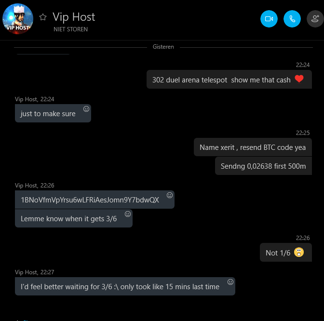
Task: Select the 'Name xerit, resend BTC code' message
Action: 253,147
